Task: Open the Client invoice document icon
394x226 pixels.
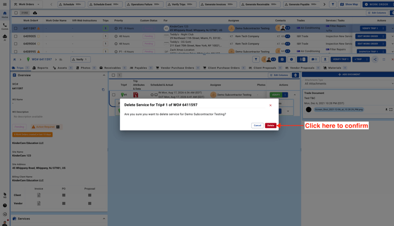Action: (39, 195)
